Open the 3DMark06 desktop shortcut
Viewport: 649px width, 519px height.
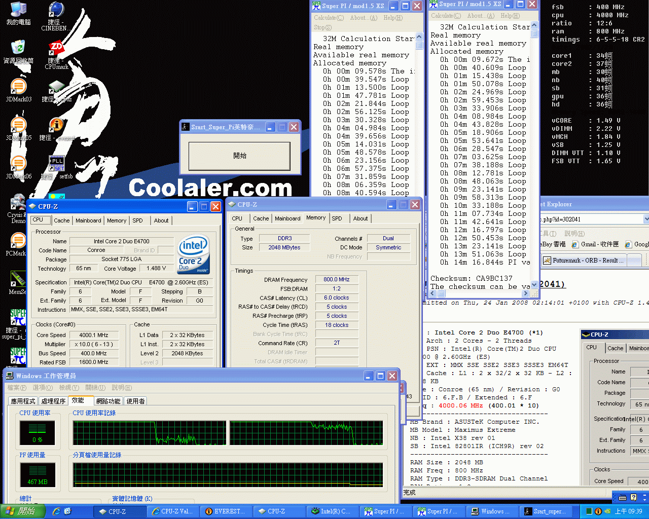[19, 167]
